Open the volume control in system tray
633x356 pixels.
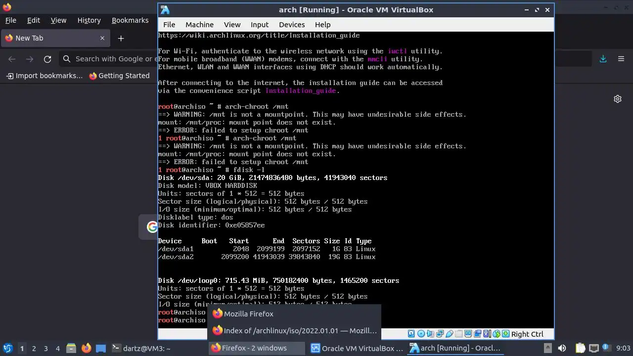[562, 348]
